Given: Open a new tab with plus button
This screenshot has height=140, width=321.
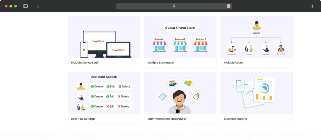Looking at the screenshot, I should pos(313,6).
